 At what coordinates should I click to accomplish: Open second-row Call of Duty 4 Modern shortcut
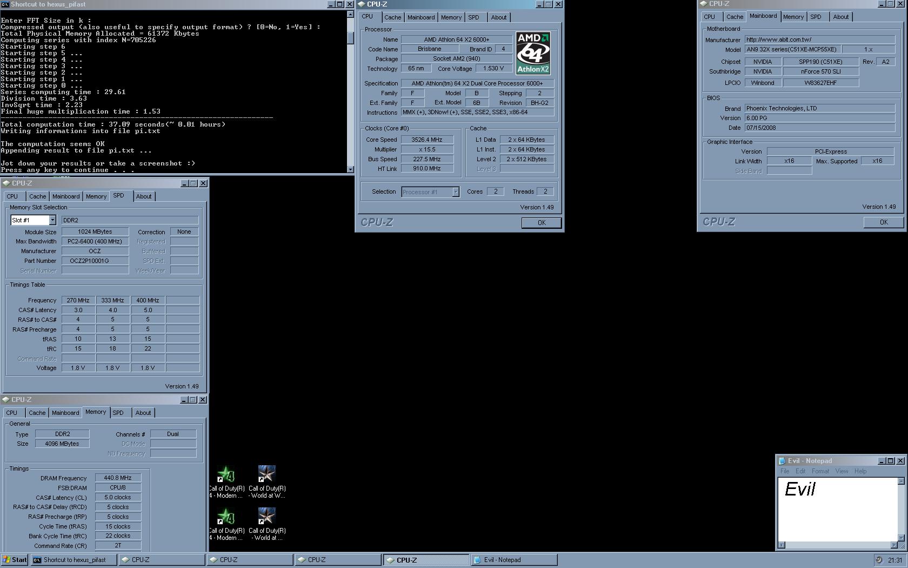226,524
